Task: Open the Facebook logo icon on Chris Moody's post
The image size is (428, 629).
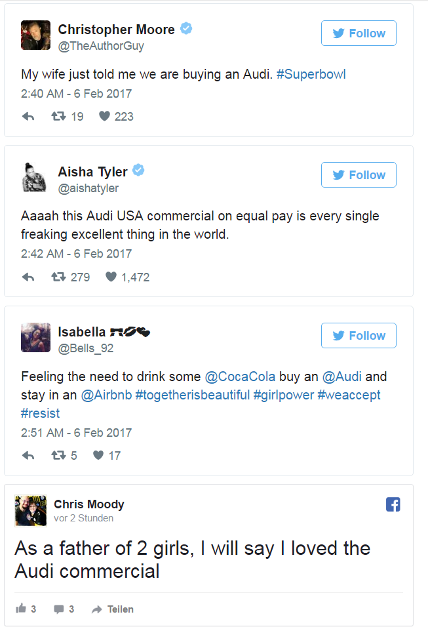Action: pyautogui.click(x=393, y=504)
